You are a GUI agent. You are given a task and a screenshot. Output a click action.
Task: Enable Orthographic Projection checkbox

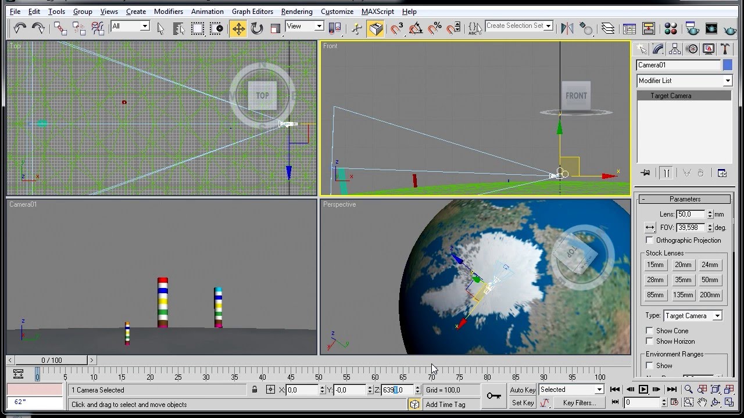click(x=649, y=240)
